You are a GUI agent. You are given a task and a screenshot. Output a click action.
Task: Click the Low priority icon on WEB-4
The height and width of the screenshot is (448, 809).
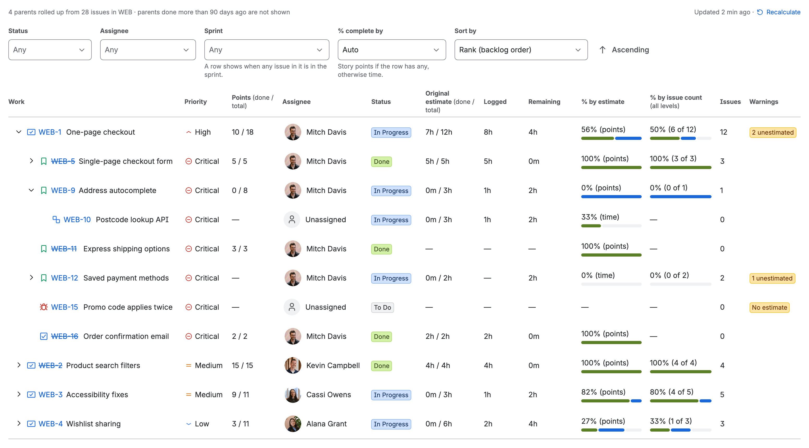188,424
